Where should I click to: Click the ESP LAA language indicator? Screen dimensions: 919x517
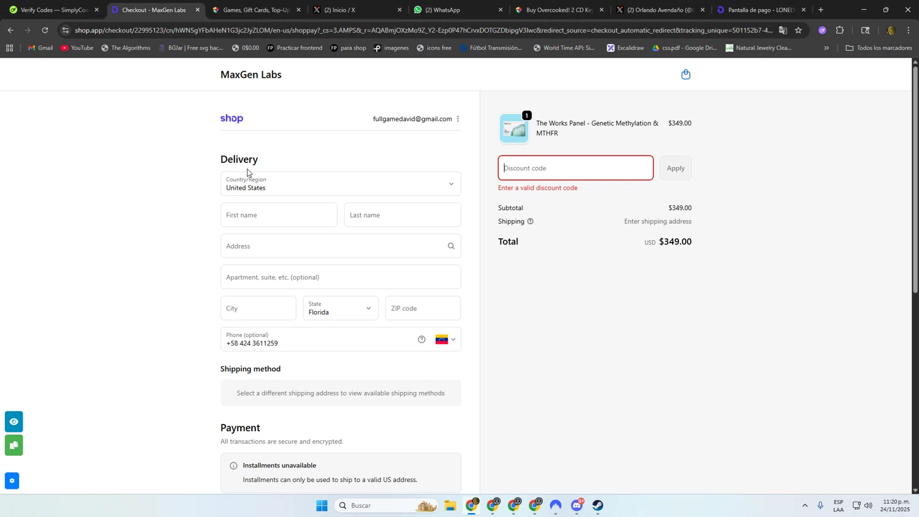(839, 505)
